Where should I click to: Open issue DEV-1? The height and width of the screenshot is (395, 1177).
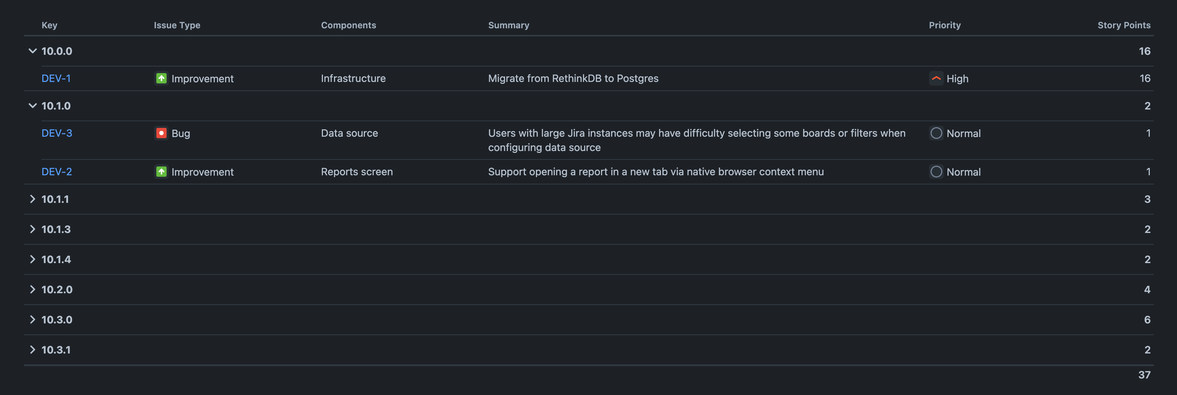point(56,78)
